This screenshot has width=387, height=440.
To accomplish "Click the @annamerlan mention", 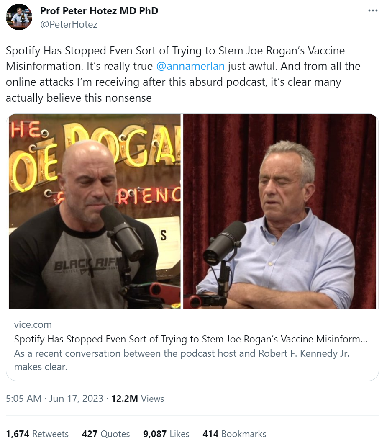I will [x=190, y=66].
